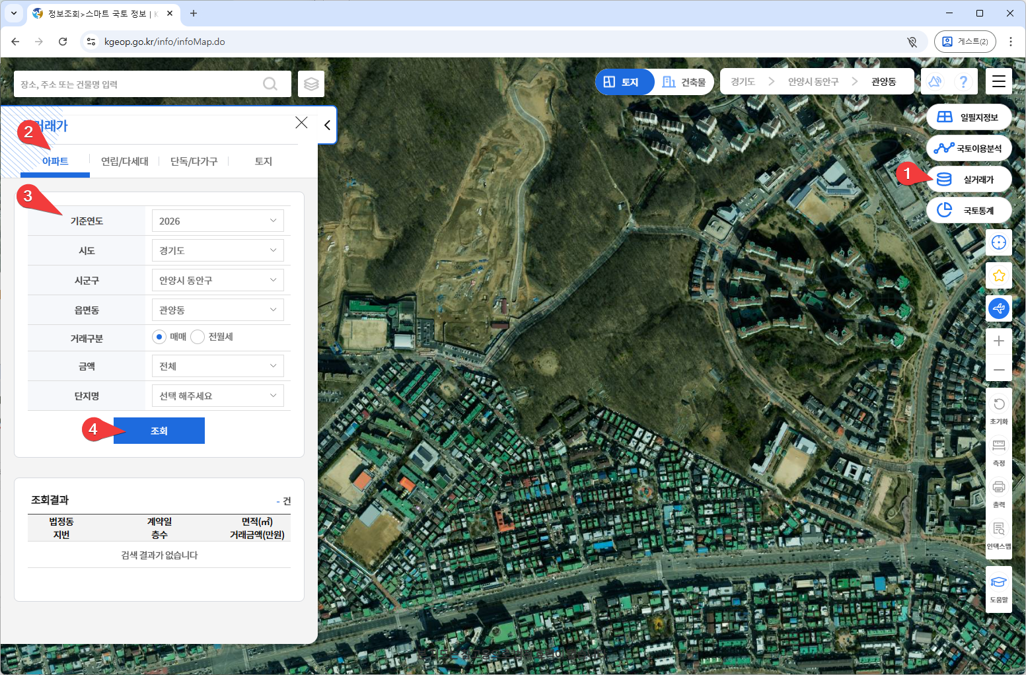Select the 매매 radio button
This screenshot has height=675, width=1026.
click(x=159, y=337)
